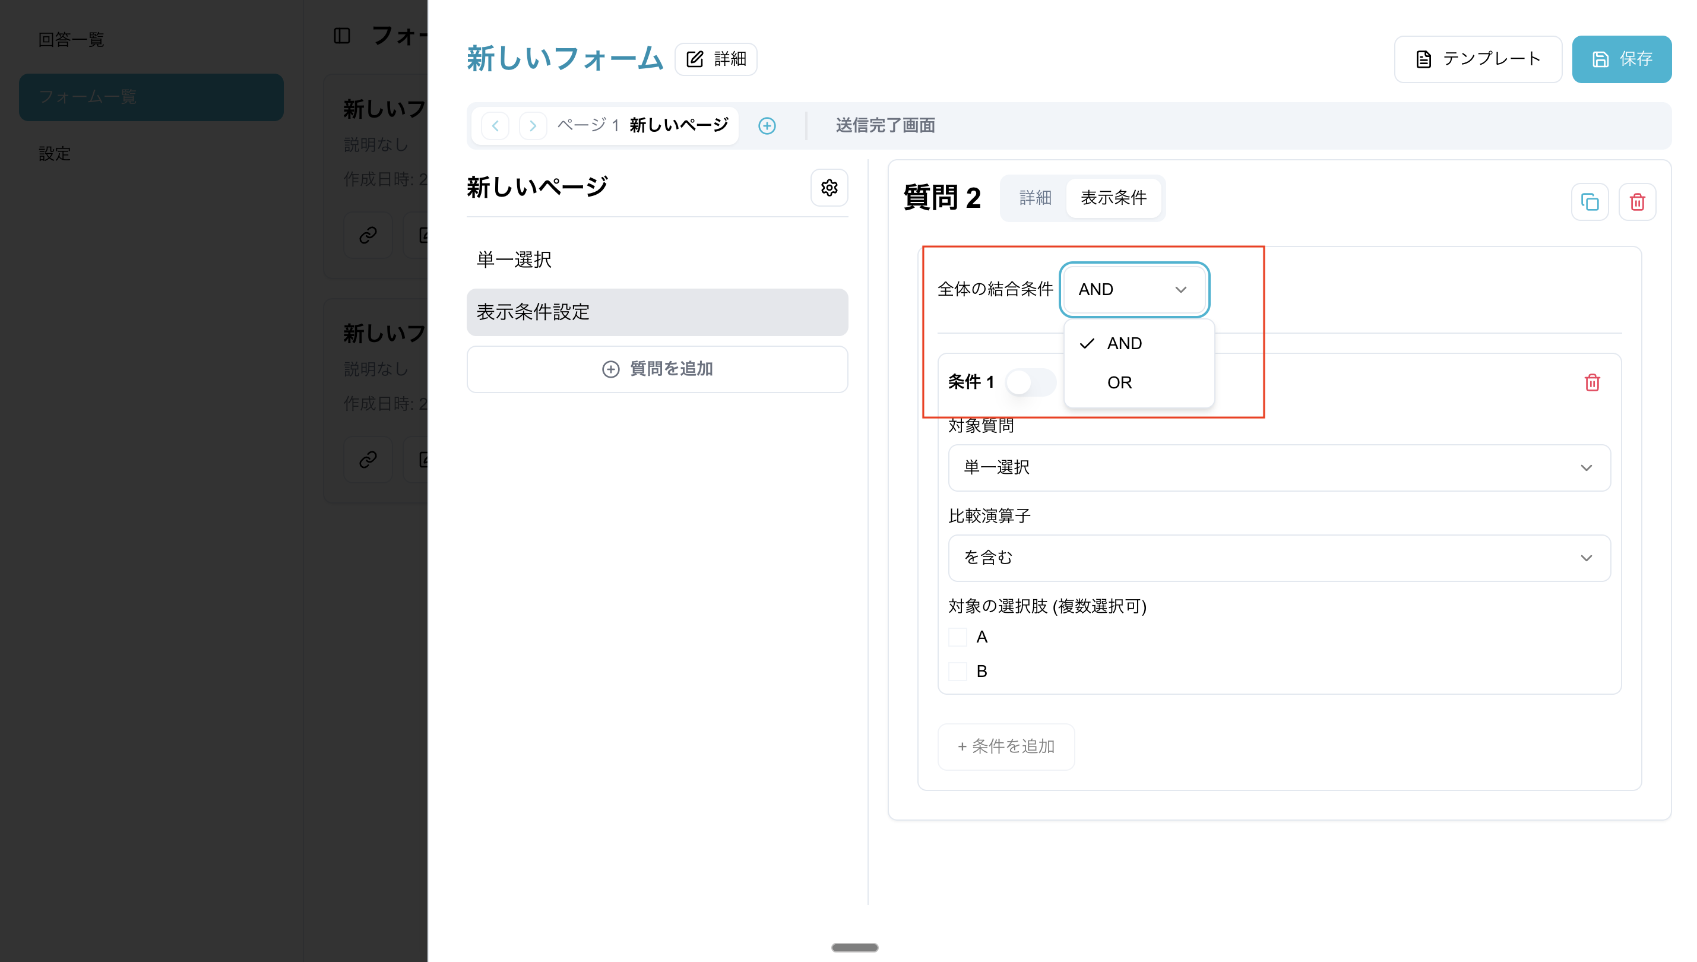Duplicate question 2 with copy icon
Screen dimensions: 1697x962
[1590, 202]
